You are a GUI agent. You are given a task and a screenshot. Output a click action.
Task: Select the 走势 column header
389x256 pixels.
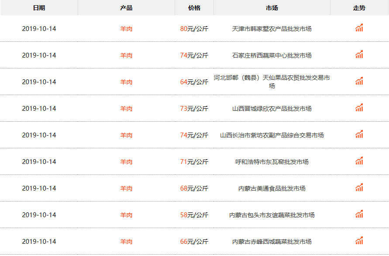[x=359, y=8]
